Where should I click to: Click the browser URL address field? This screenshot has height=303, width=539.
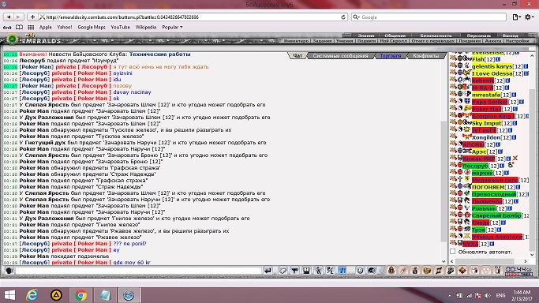tap(193, 17)
